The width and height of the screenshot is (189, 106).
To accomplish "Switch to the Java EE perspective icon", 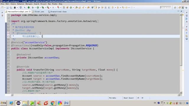I will 183,8.
